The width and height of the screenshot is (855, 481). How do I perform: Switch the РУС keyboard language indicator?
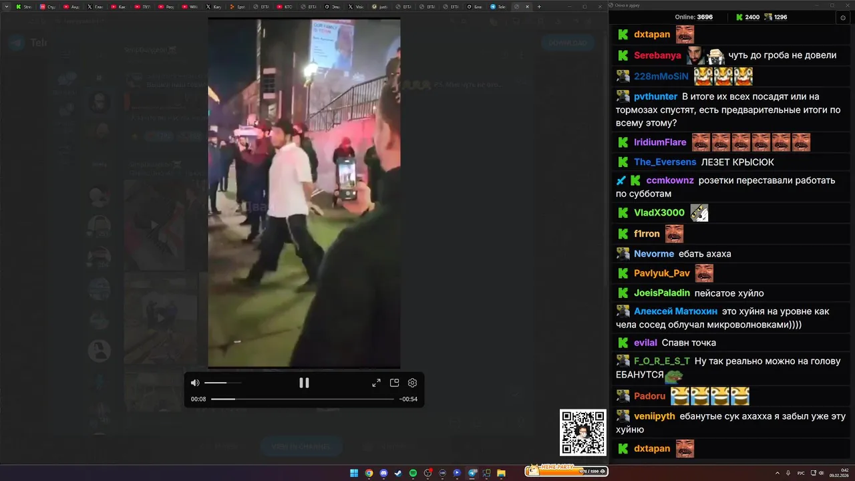coord(801,473)
